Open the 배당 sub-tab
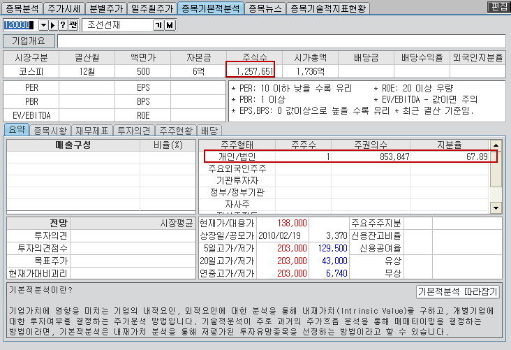 coord(209,131)
